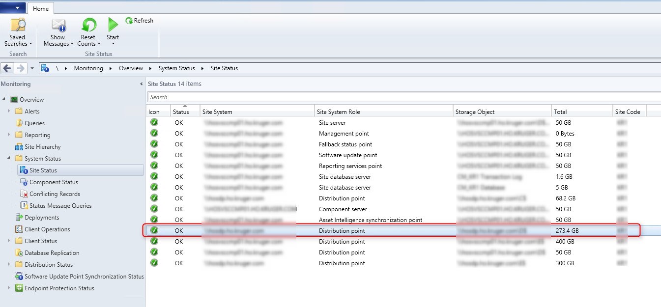Select the Component server row
661x307 pixels.
[404, 209]
